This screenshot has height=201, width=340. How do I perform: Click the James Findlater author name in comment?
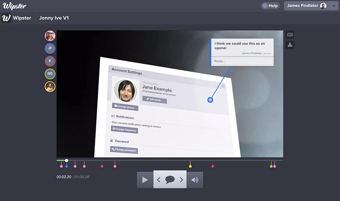[252, 53]
